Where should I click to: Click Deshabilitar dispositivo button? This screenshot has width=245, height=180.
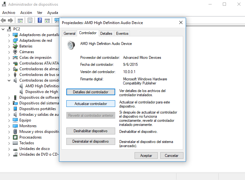91,131
